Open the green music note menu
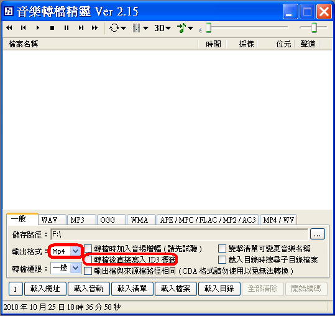Screen dimensions: 335x316 [185, 28]
